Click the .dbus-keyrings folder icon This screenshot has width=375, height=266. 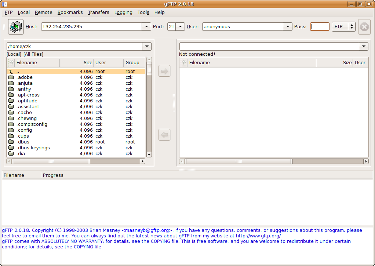(x=11, y=147)
